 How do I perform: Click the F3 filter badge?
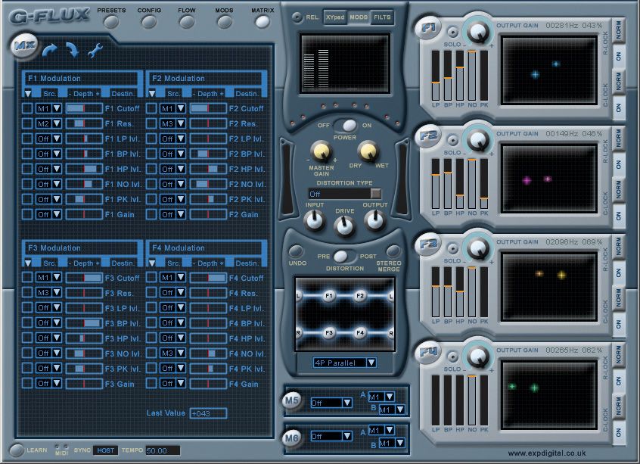(428, 244)
